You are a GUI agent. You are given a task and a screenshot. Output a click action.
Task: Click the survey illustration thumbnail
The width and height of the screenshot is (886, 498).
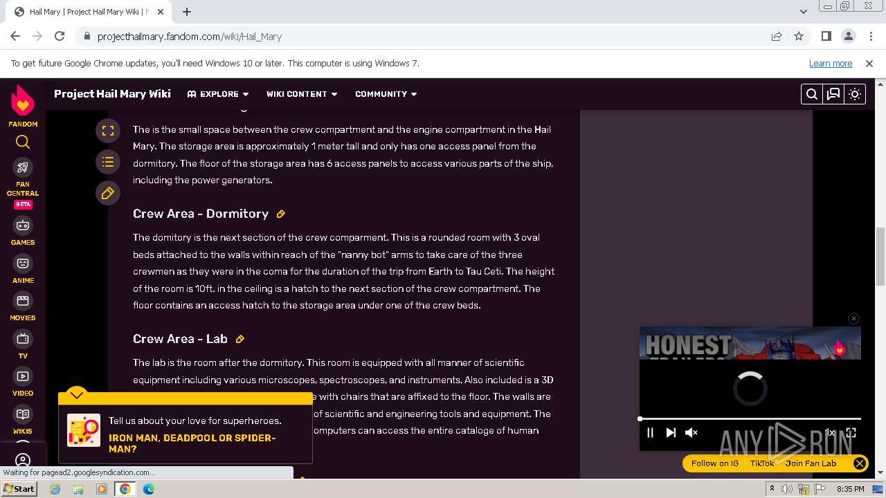point(84,430)
